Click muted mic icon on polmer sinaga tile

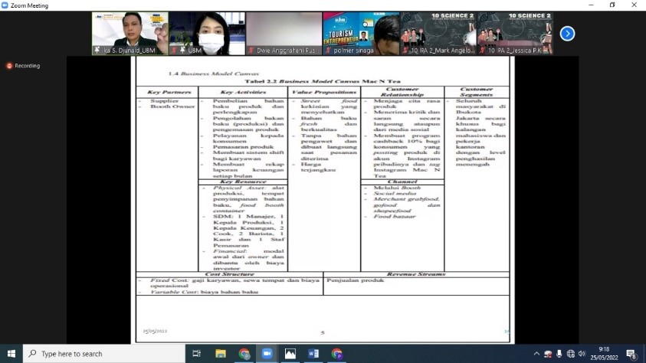[328, 51]
